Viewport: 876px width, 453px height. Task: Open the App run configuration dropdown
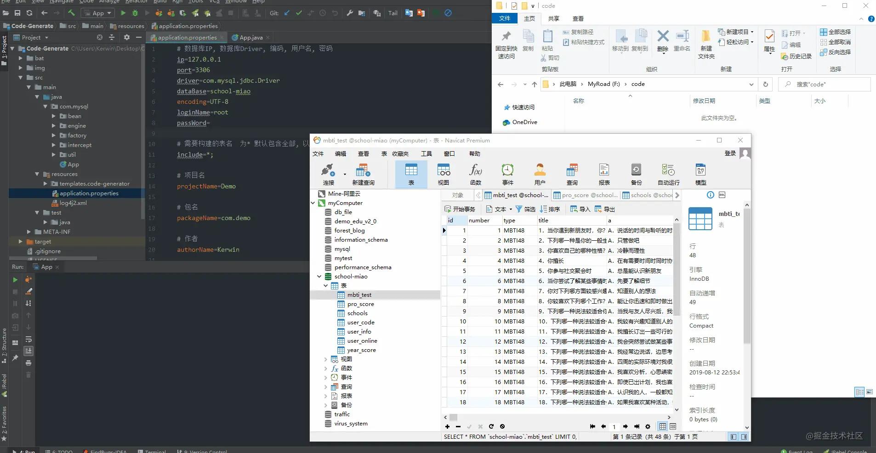[98, 13]
